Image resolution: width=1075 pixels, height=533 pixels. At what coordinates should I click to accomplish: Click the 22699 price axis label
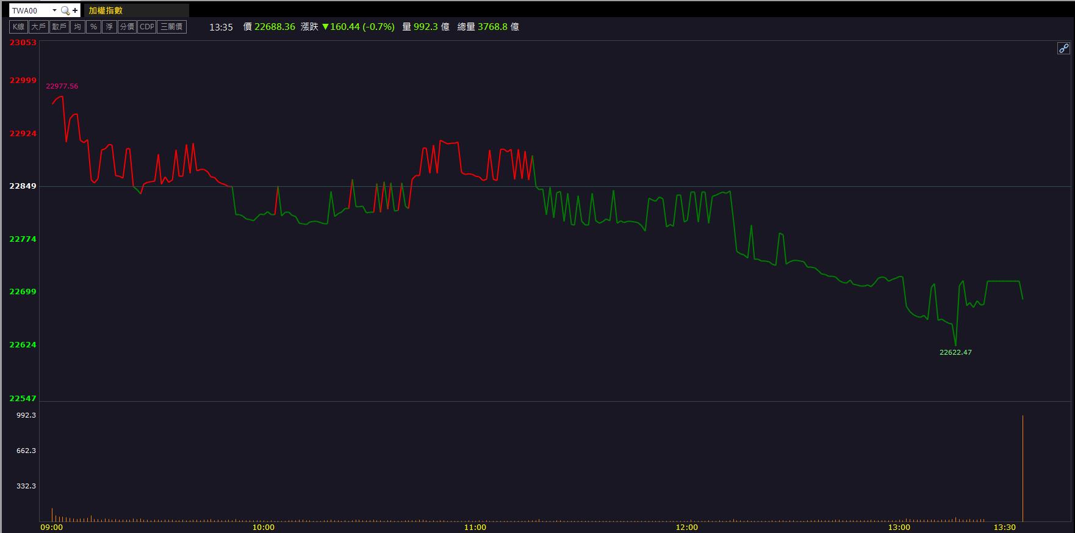pos(23,292)
